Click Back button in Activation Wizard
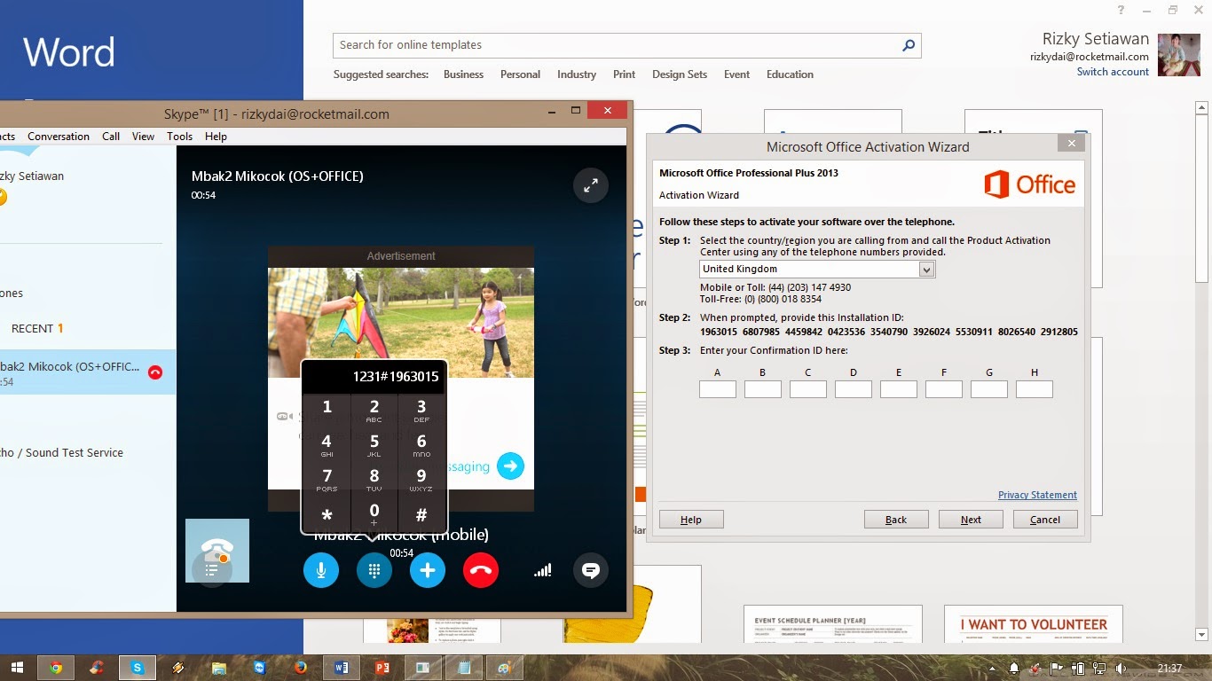The height and width of the screenshot is (681, 1212). tap(896, 520)
